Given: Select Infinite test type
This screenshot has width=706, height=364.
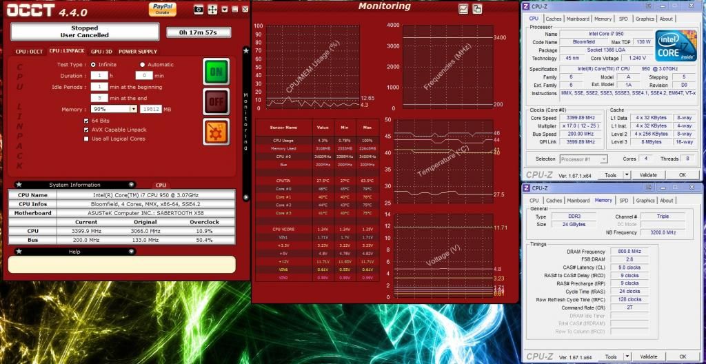Looking at the screenshot, I should pos(93,64).
